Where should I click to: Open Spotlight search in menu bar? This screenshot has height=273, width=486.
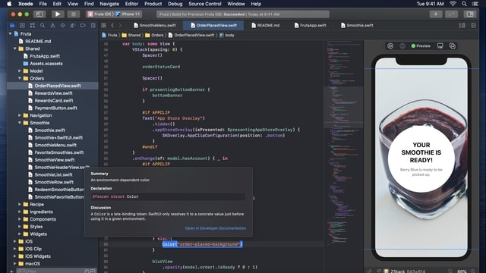[x=464, y=4]
